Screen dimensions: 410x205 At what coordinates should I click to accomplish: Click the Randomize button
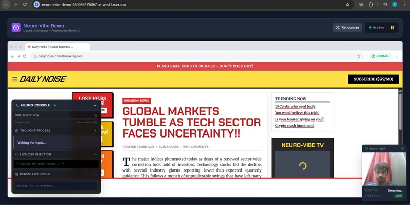(347, 27)
